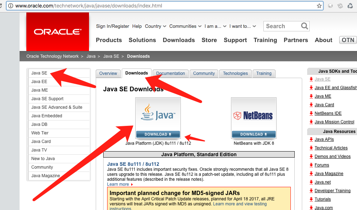357x210 pixels.
Task: Select Java DB in sidebar
Action: click(59, 124)
